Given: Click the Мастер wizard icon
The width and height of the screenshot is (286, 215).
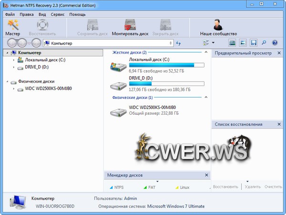Looking at the screenshot, I should click(x=12, y=25).
